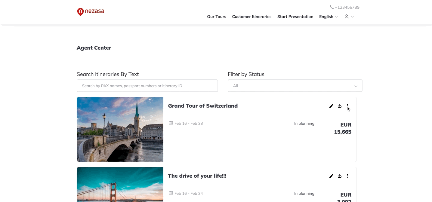Click the Search Itineraries By Text label
This screenshot has width=432, height=202.
[x=108, y=74]
